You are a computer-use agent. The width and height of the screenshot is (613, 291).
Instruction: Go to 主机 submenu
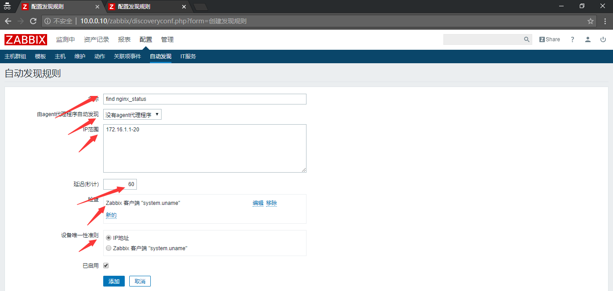[x=60, y=56]
